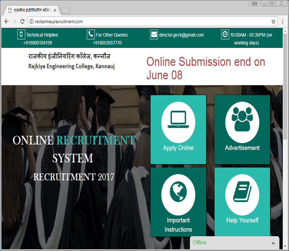Screen dimensions: 289x251
Task: Click the Rajkiya Engineering College, Kannauj heading
Action: pos(72,66)
